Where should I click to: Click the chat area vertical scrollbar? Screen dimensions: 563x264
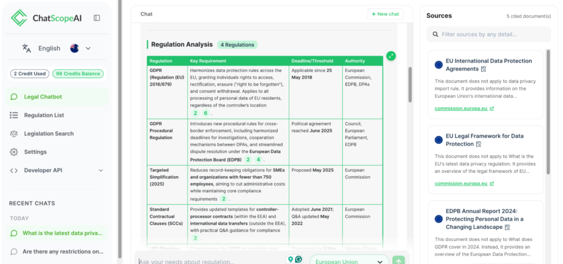coord(410,85)
